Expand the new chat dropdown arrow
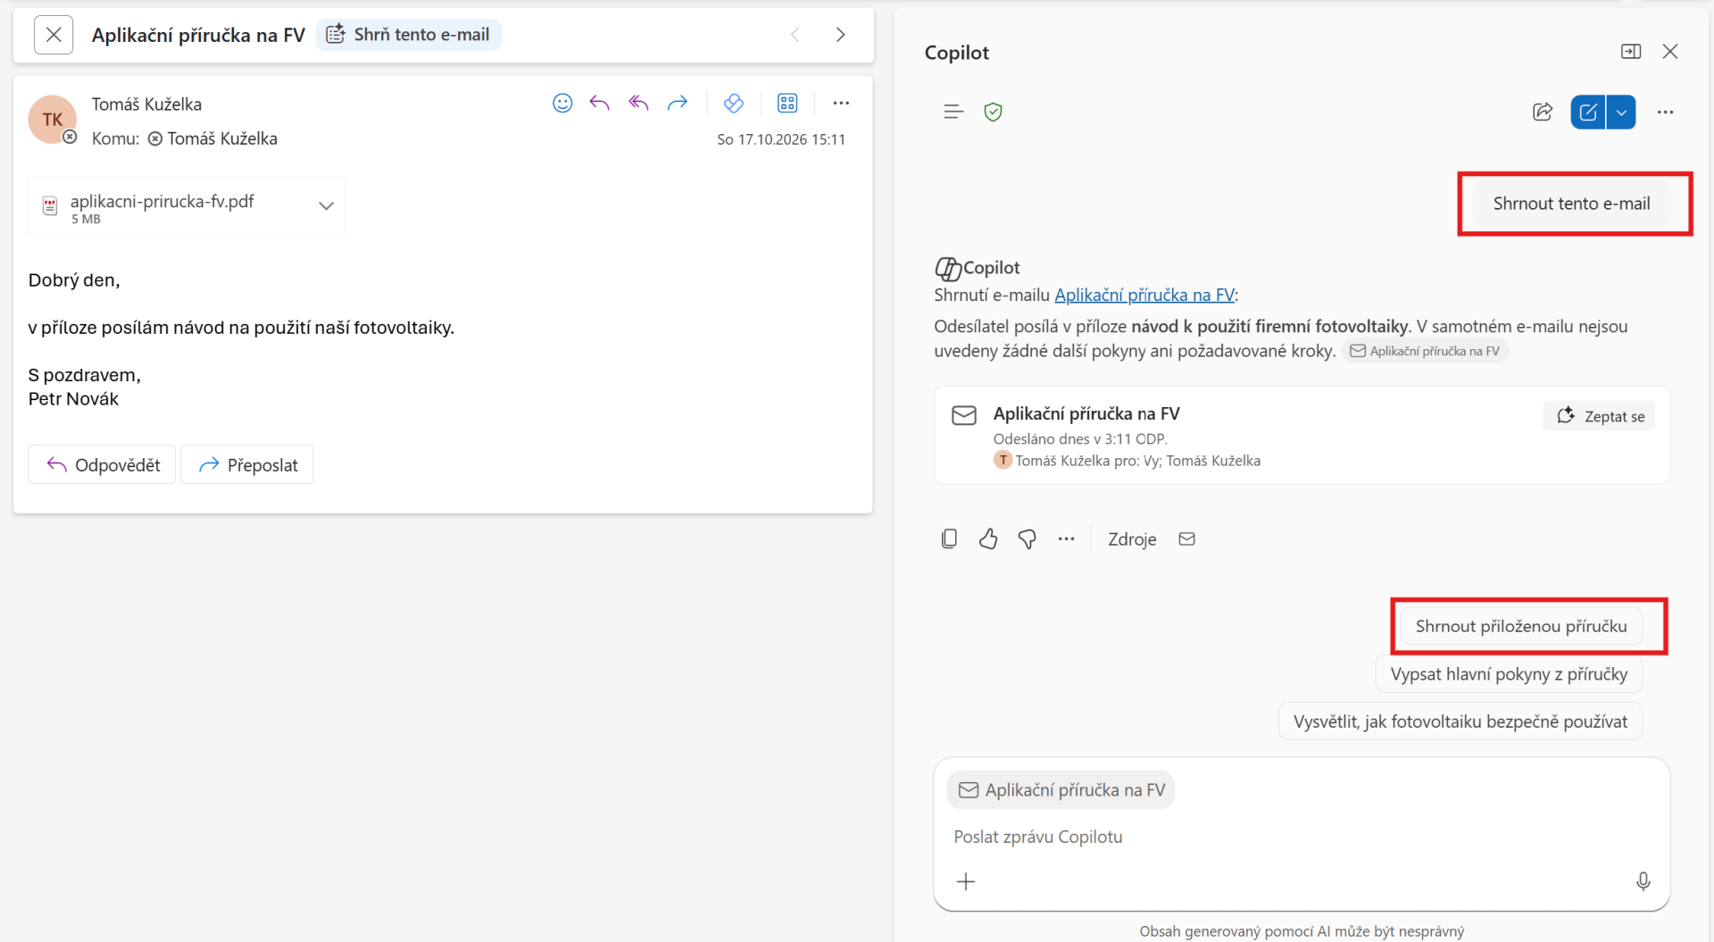Screen dimensions: 1714x942 tap(1621, 112)
